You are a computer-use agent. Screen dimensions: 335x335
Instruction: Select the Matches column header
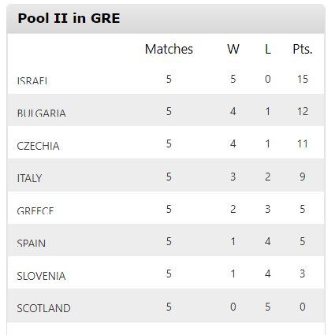coord(169,49)
